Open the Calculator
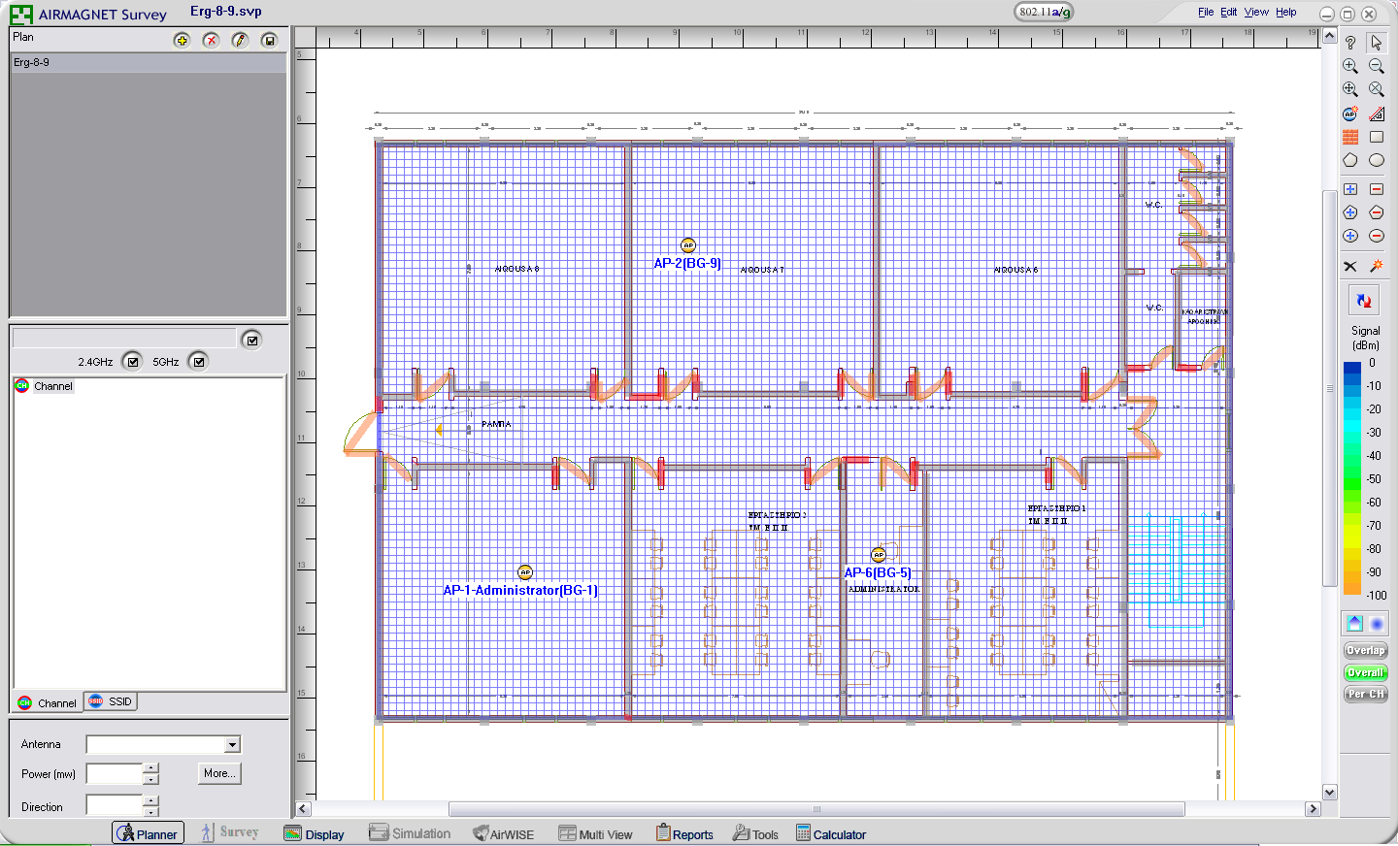The image size is (1398, 846). [x=831, y=834]
